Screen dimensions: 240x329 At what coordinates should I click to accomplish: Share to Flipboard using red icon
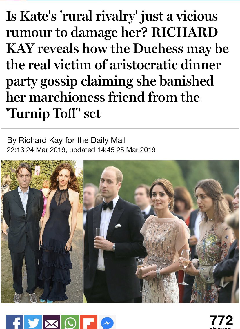pos(89,322)
